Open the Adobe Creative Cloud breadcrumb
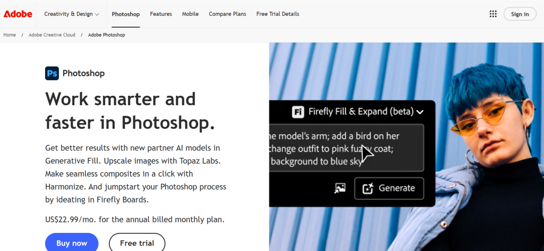This screenshot has width=544, height=251. (x=52, y=35)
